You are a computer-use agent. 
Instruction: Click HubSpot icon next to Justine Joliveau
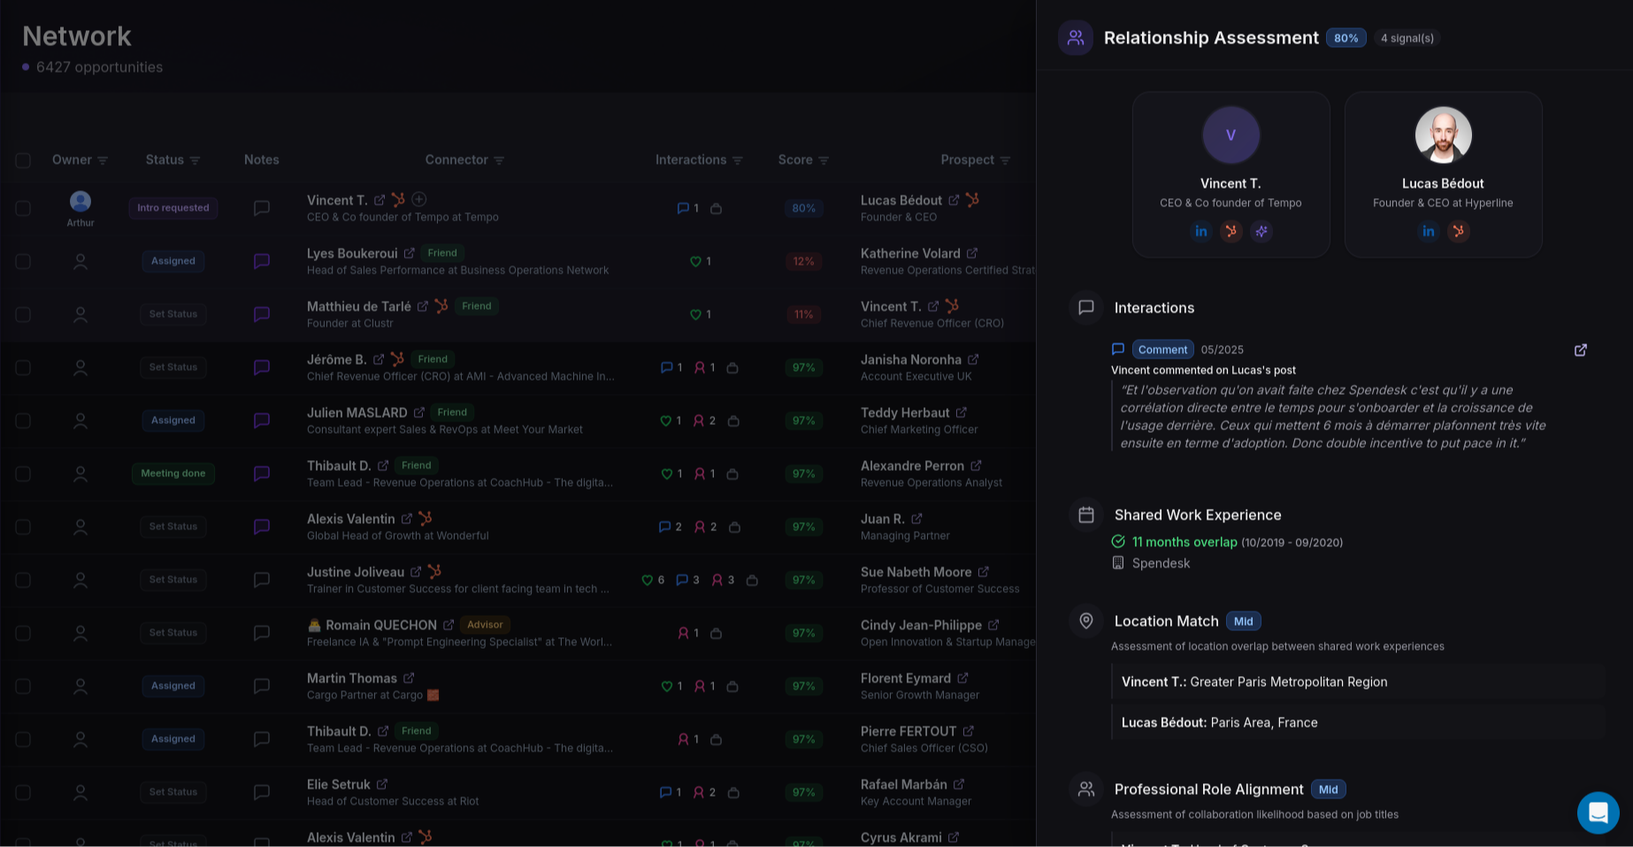[434, 571]
